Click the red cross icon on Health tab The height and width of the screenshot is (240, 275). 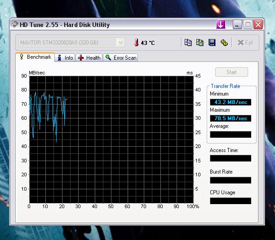coord(81,57)
